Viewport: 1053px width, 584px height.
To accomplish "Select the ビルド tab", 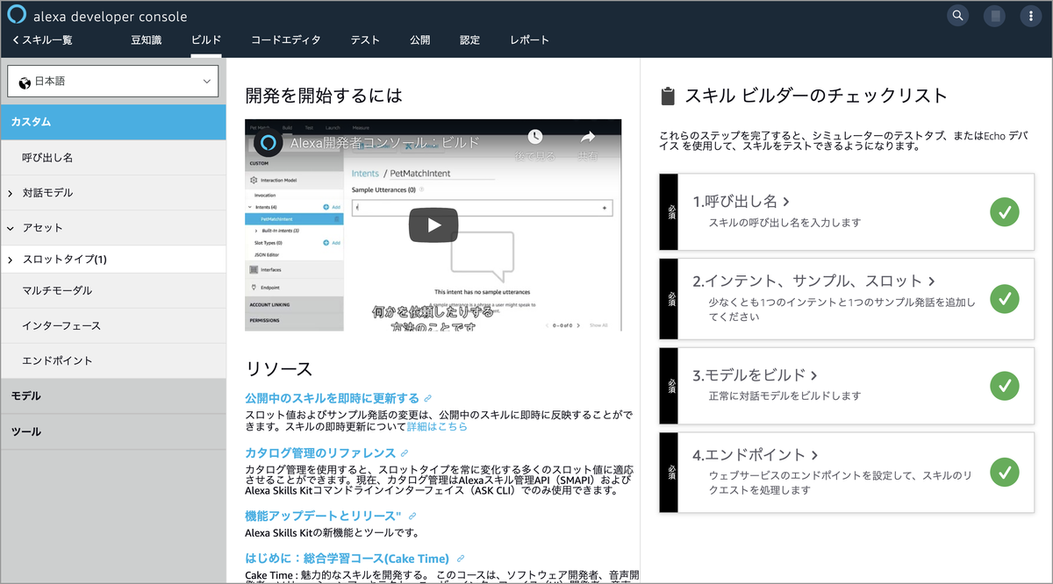I will pyautogui.click(x=205, y=39).
